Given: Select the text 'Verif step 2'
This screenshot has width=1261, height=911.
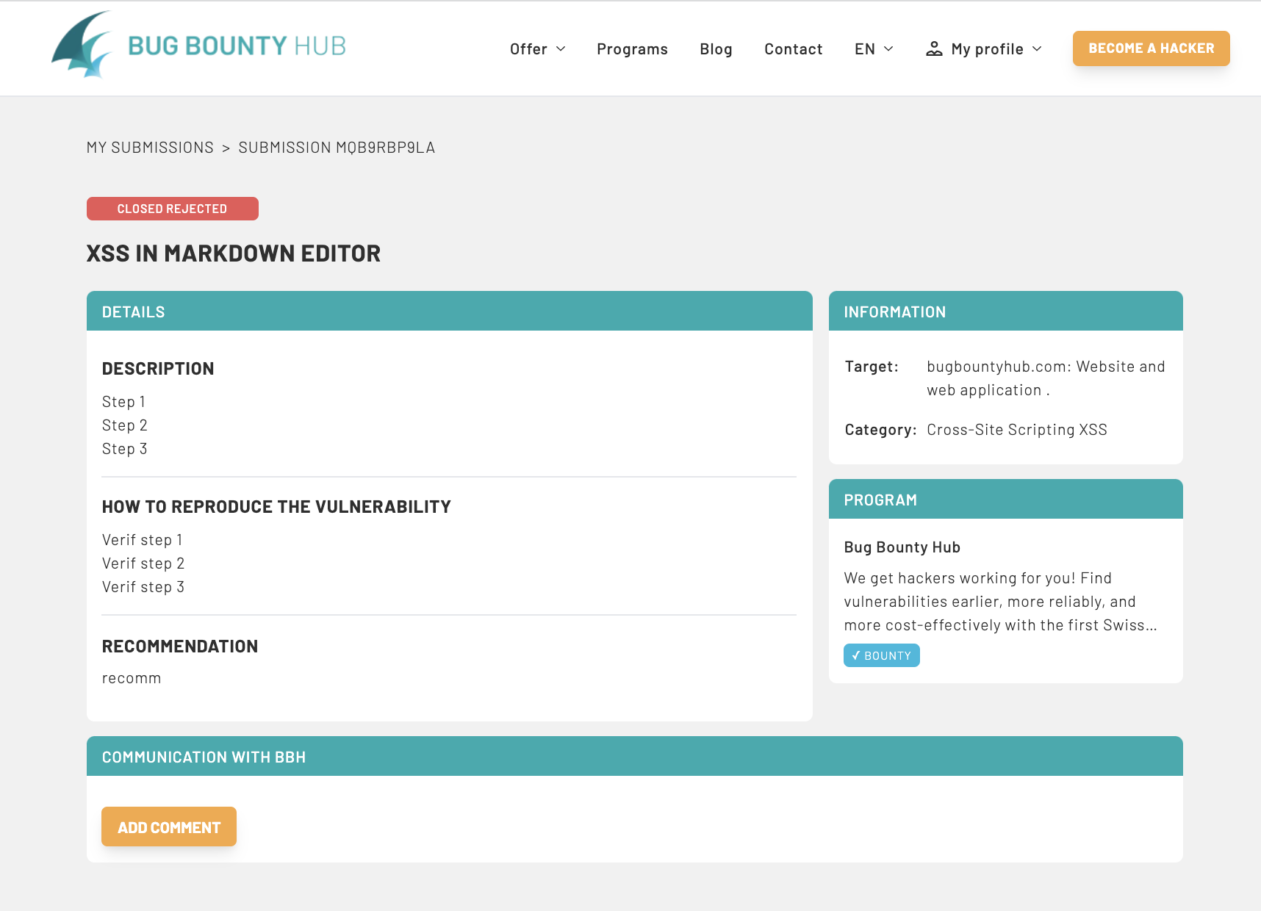Looking at the screenshot, I should pyautogui.click(x=143, y=563).
